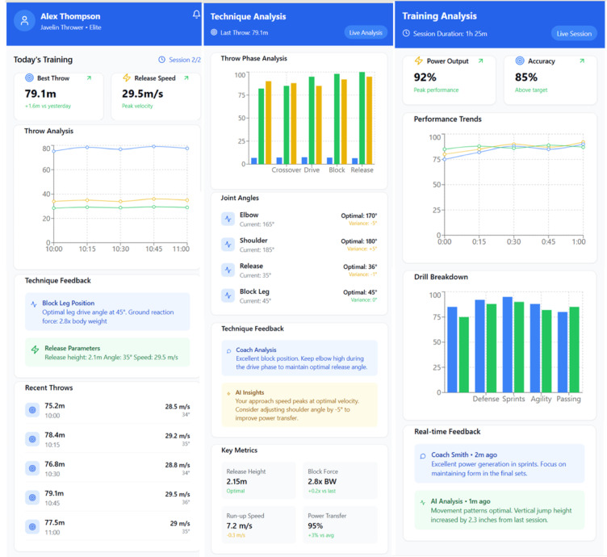607x557 pixels.
Task: Click the Accuracy target icon
Action: 519,61
